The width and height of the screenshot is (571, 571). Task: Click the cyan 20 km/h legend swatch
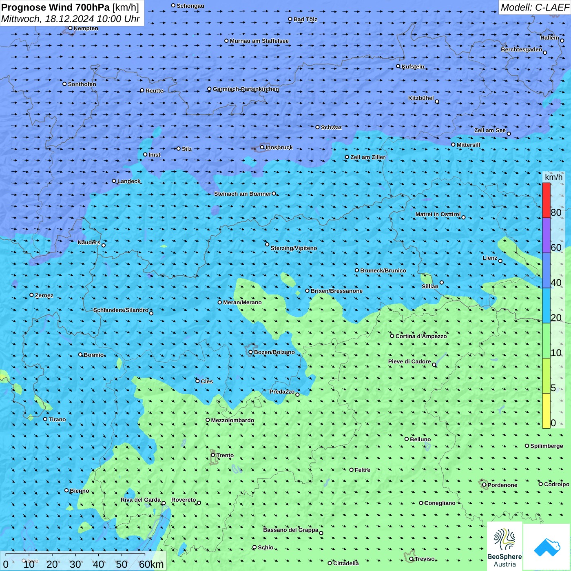click(546, 305)
